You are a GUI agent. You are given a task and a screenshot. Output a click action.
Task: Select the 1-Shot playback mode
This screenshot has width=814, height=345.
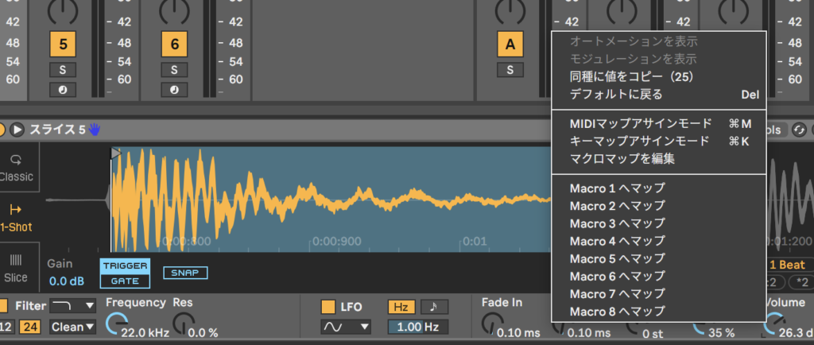[x=16, y=216]
